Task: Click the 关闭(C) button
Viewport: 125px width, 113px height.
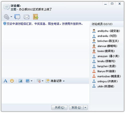Action: click(59, 107)
